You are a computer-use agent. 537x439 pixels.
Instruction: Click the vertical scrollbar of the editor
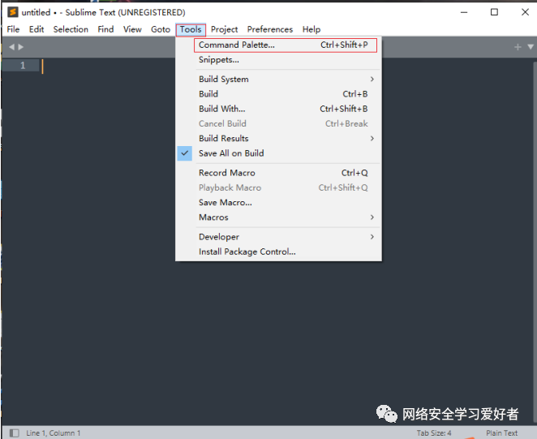point(535,240)
